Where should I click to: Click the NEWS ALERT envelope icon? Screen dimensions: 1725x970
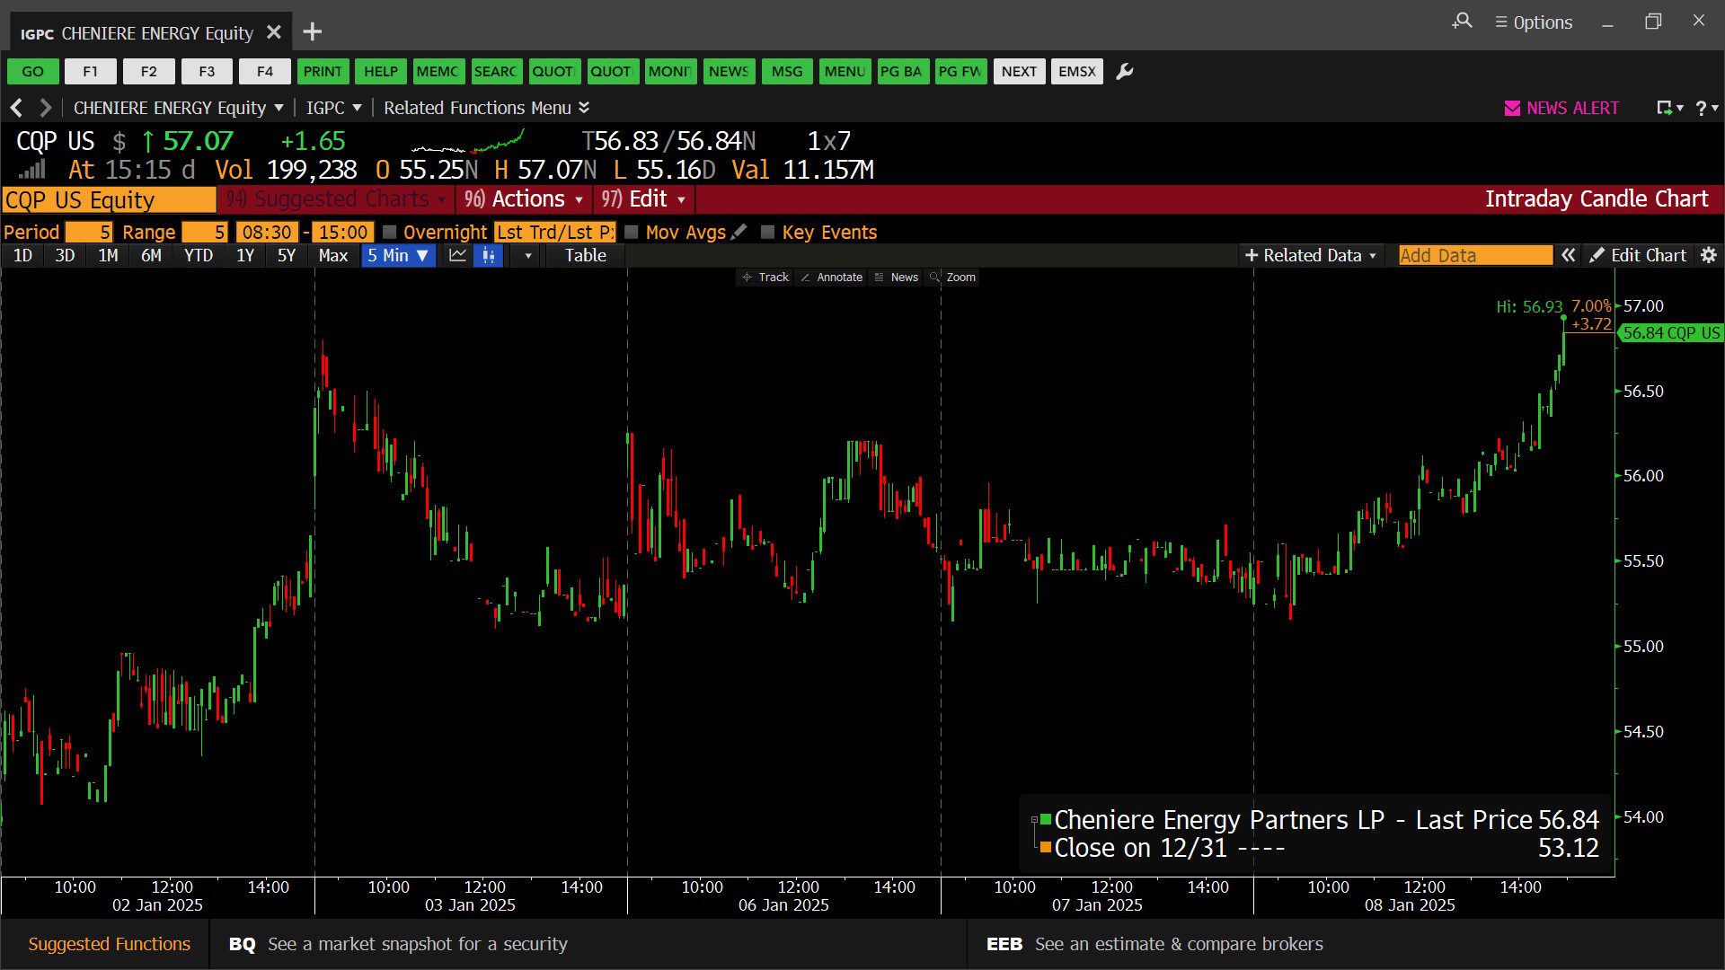click(1512, 109)
